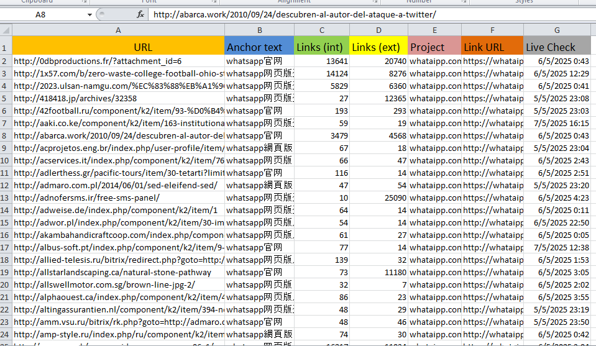Click the Select All corner triangle
Screen dimensions: 596x346
6,30
